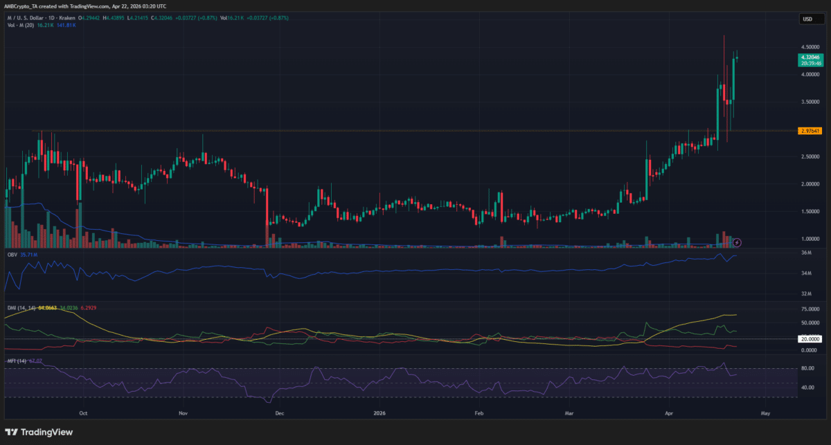Click the Nov label on time axis

(x=183, y=413)
